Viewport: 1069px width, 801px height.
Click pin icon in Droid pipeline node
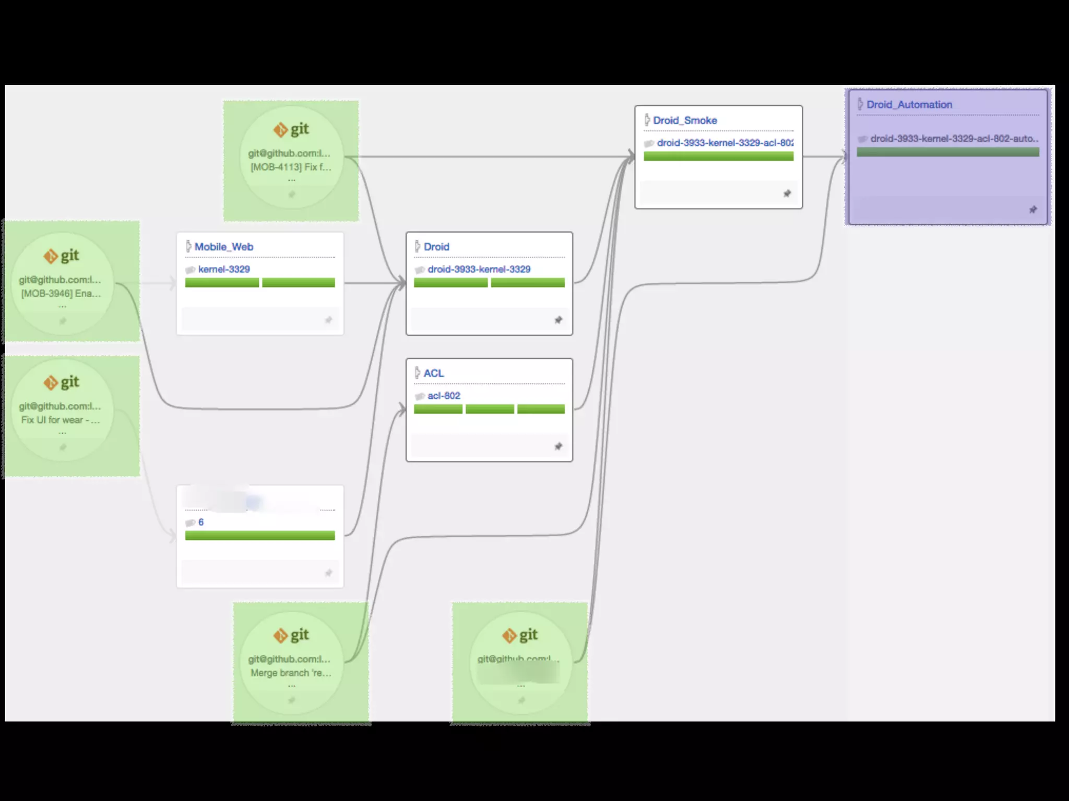coord(558,320)
